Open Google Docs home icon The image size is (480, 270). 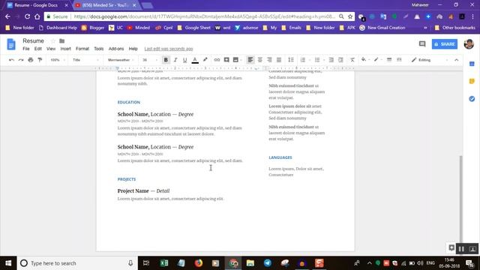(x=11, y=44)
